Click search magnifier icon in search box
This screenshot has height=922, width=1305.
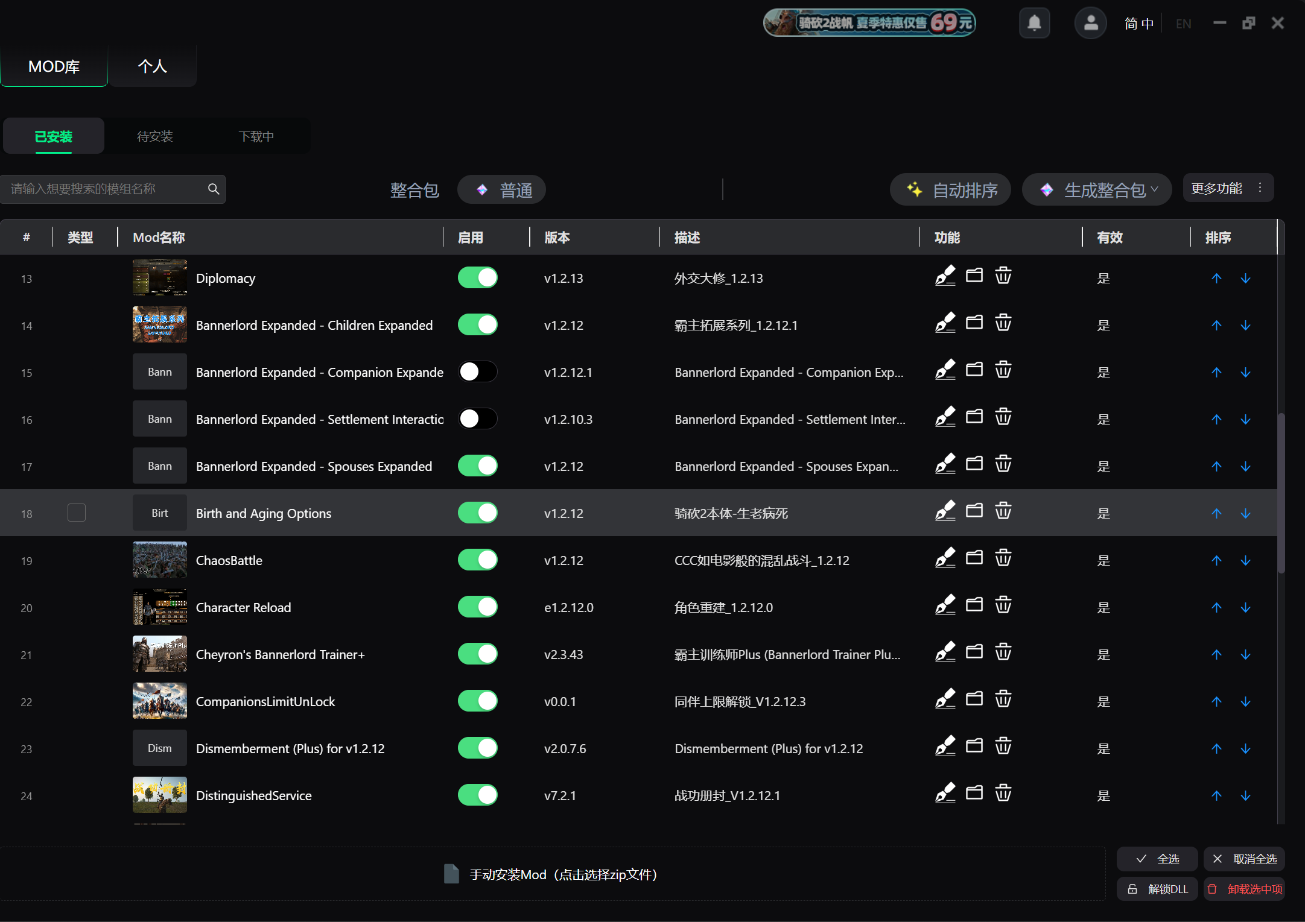214,189
